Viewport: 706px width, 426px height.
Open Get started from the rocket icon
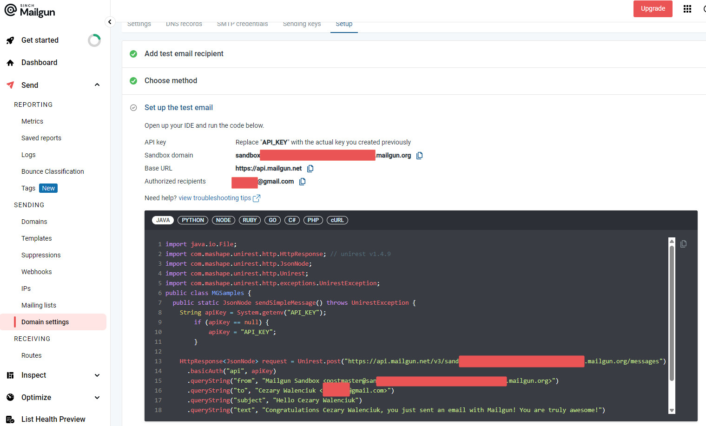10,40
